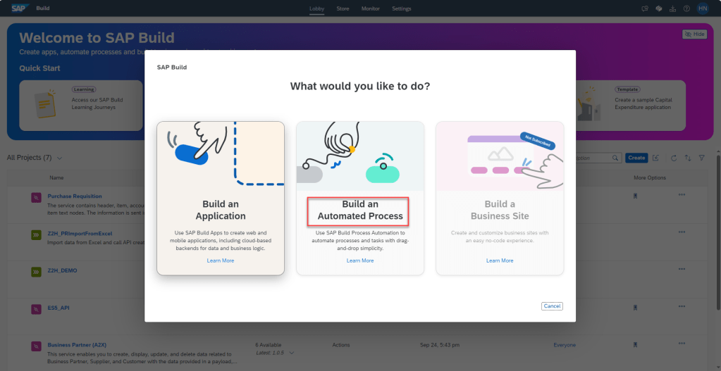This screenshot has width=721, height=371.
Task: Open the help question mark icon
Action: point(686,8)
